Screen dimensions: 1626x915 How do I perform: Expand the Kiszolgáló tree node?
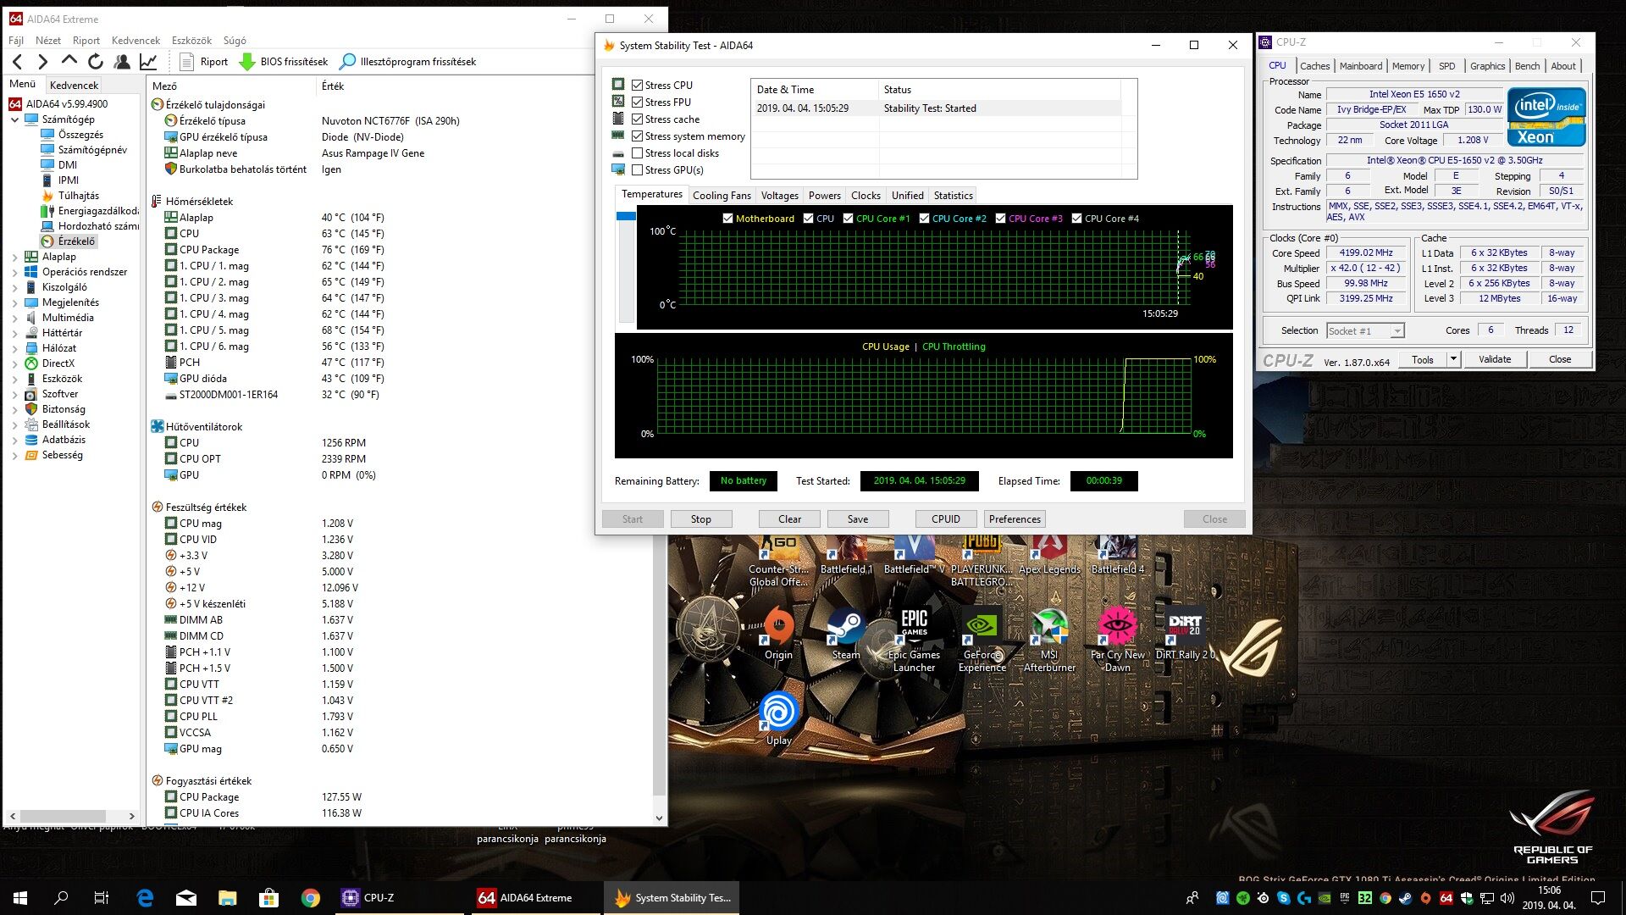pyautogui.click(x=14, y=287)
